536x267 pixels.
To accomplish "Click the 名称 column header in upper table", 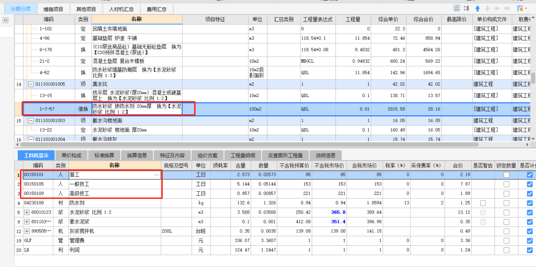I will point(137,19).
